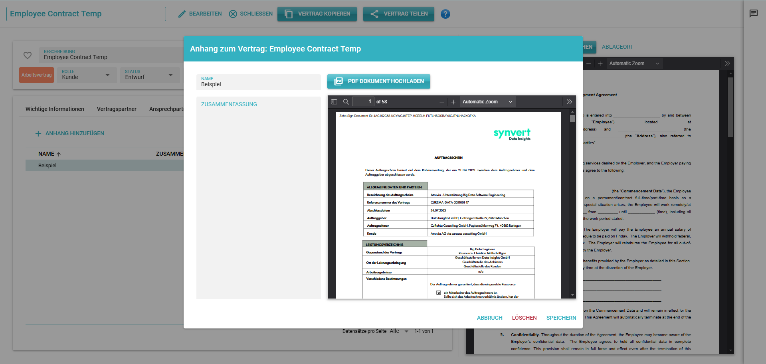766x364 pixels.
Task: Click the PDF page number input box
Action: click(x=362, y=101)
